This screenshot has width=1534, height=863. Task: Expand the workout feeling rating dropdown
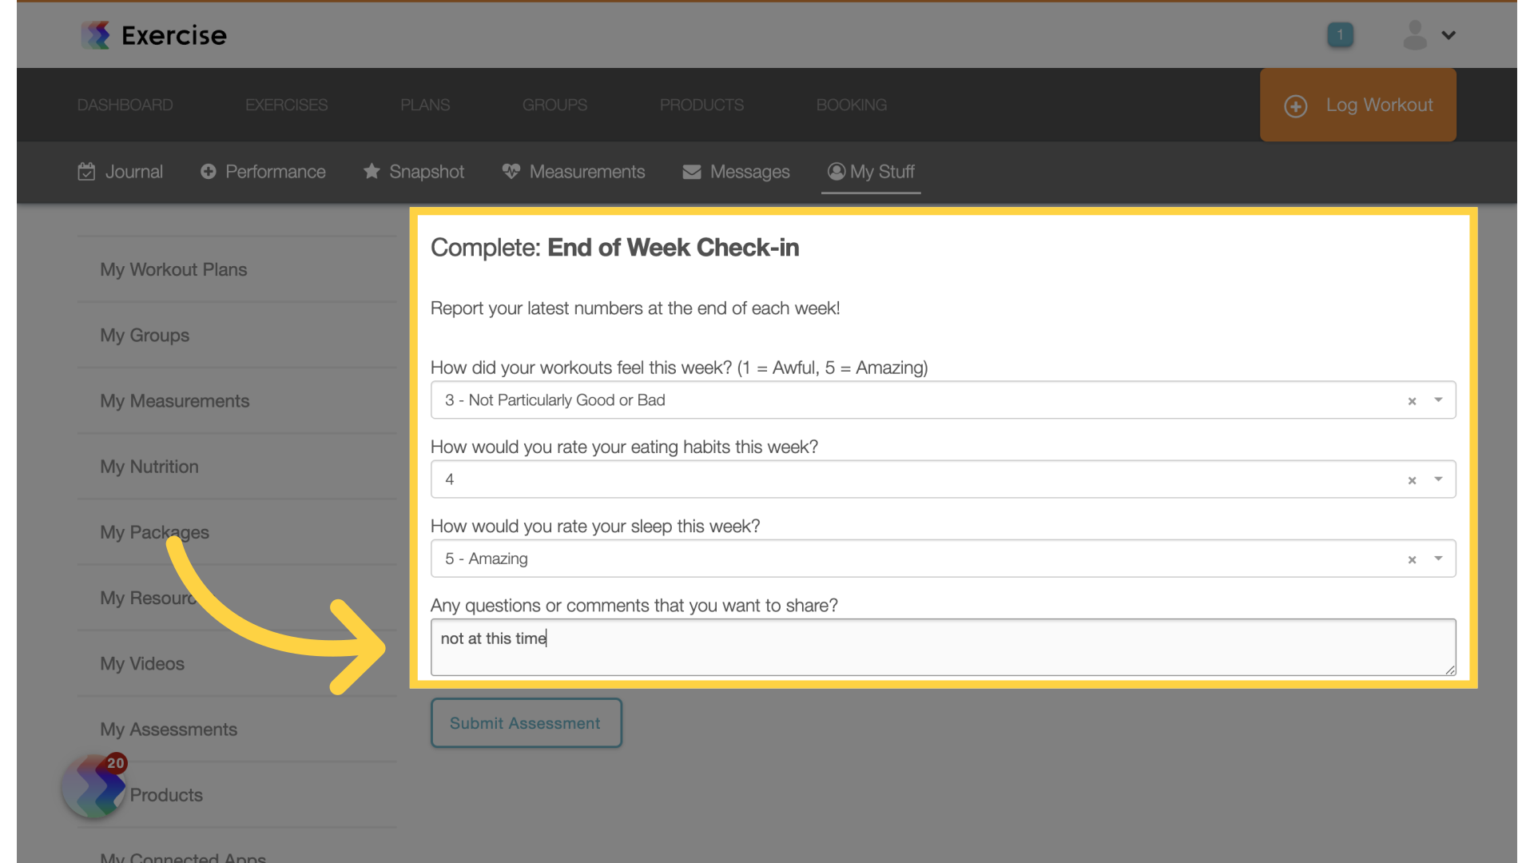tap(1437, 400)
